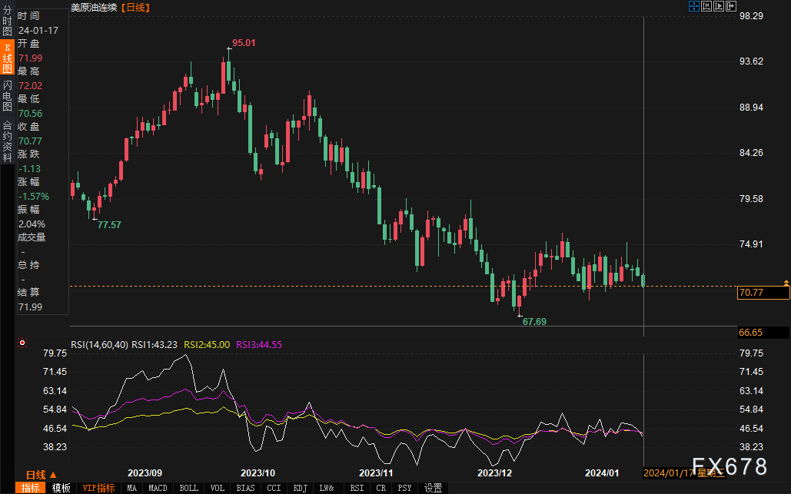791x494 pixels.
Task: Toggle the blue crosshair cursor icon
Action: point(694,6)
